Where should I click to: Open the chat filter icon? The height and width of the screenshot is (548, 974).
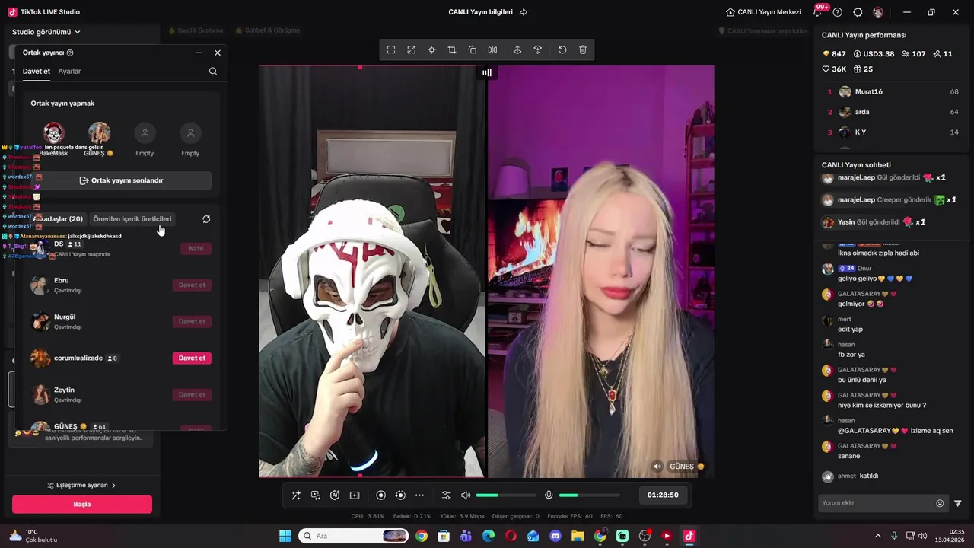[x=958, y=503]
